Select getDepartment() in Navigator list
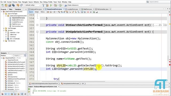 click(x=13, y=73)
